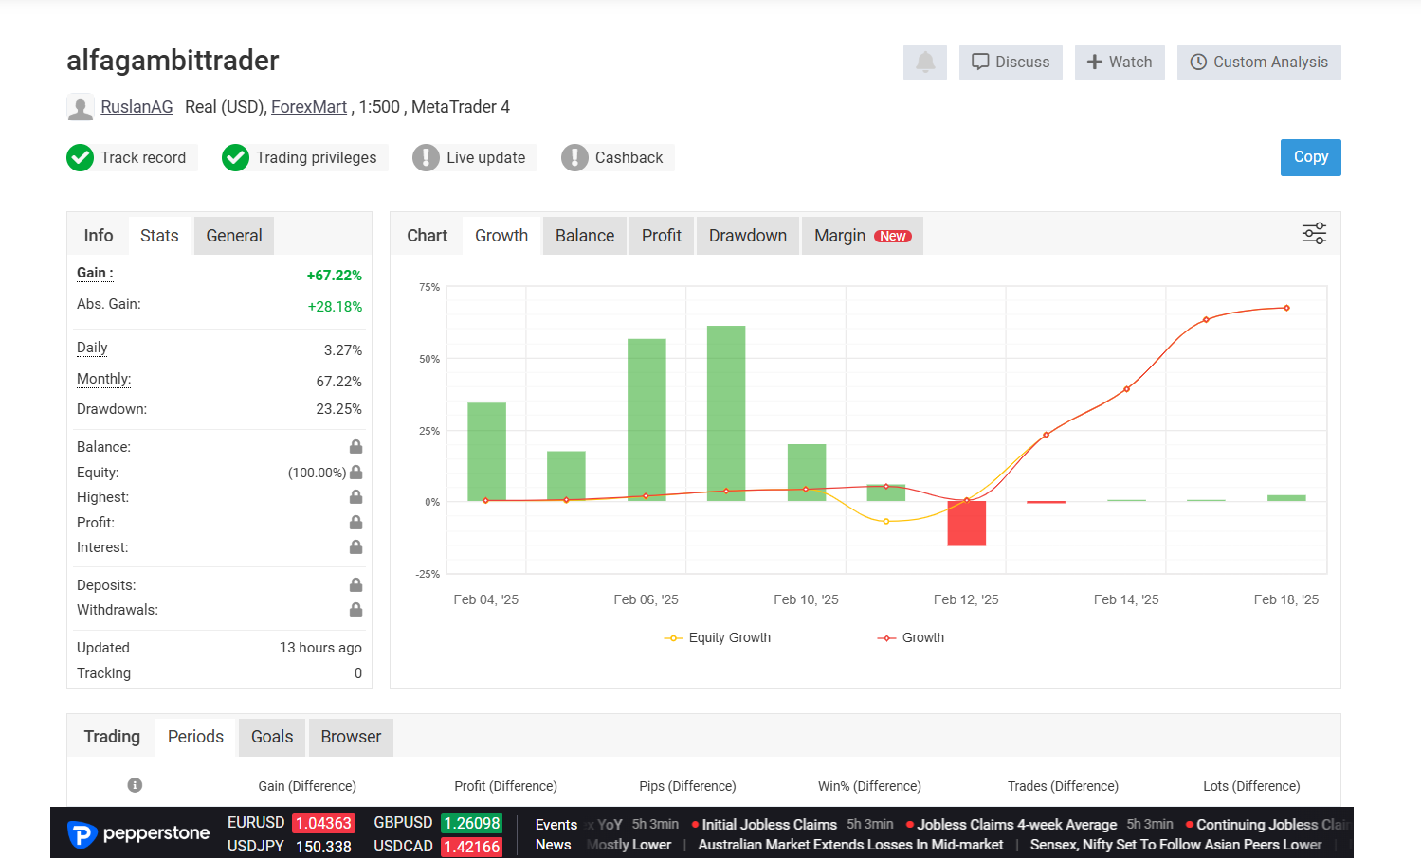Click the Daily label
Screen dimensions: 1421x858
coord(92,348)
